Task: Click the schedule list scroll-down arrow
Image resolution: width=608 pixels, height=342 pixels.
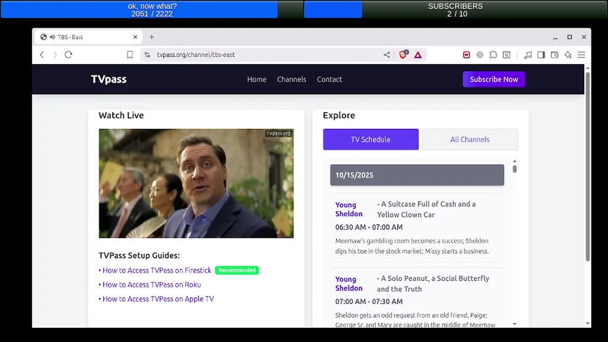Action: click(x=514, y=324)
